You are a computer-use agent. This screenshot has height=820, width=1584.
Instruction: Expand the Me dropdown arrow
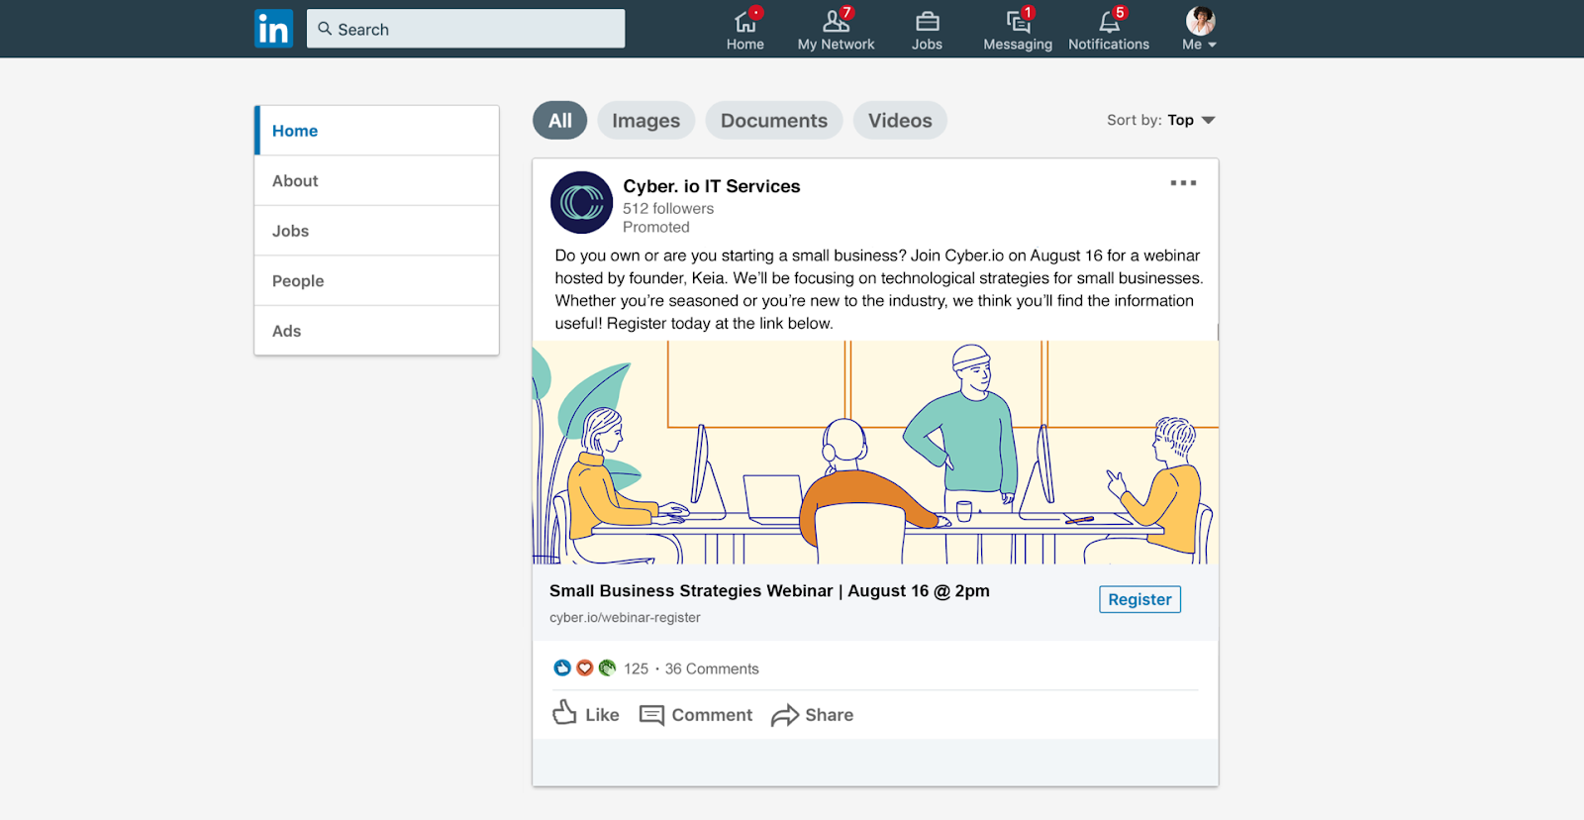point(1212,45)
